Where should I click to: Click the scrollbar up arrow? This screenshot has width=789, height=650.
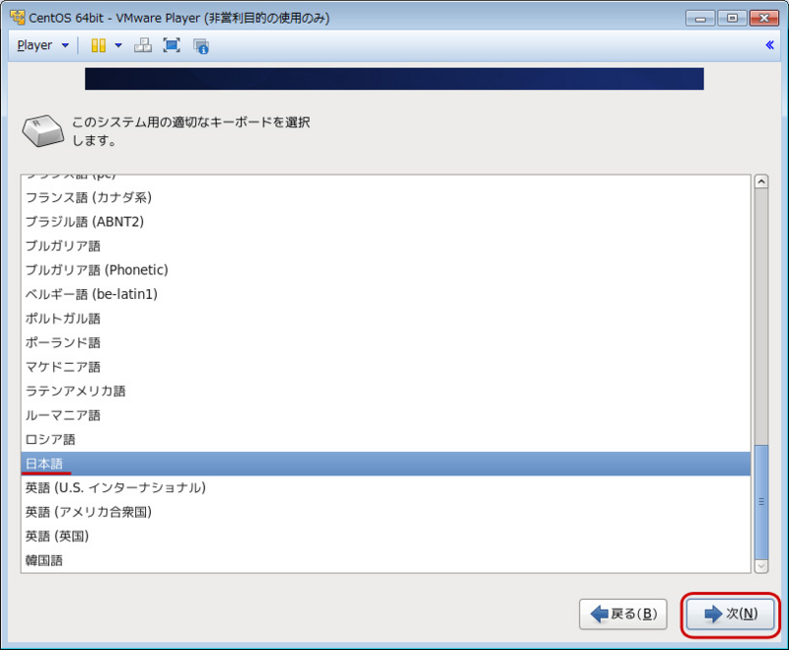(760, 181)
